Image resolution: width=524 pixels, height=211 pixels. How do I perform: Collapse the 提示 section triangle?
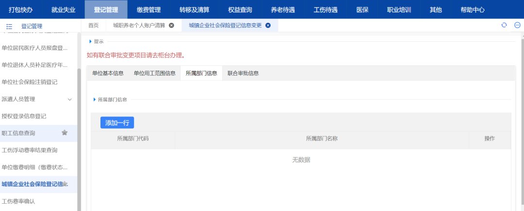pos(90,41)
